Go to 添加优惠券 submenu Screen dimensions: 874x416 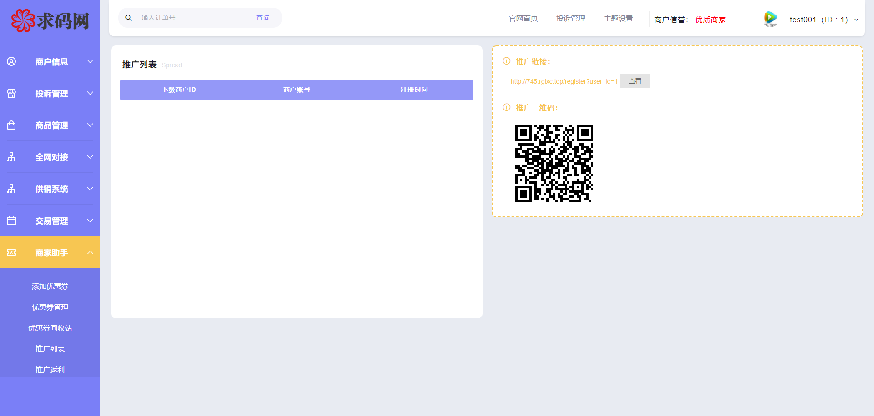pyautogui.click(x=50, y=286)
